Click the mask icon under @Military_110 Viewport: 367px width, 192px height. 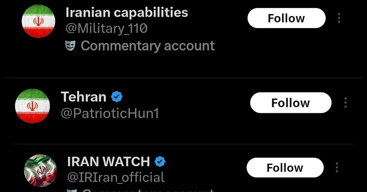pyautogui.click(x=70, y=46)
